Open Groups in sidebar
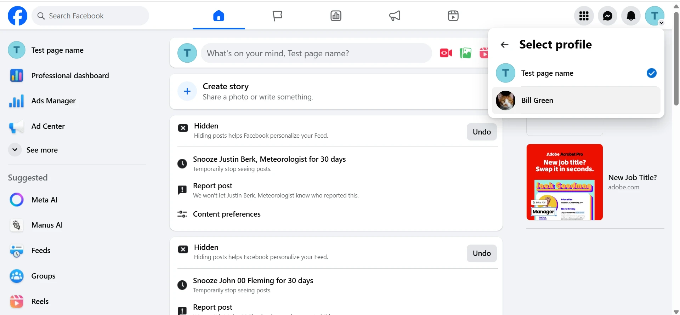680x315 pixels. (x=77, y=276)
